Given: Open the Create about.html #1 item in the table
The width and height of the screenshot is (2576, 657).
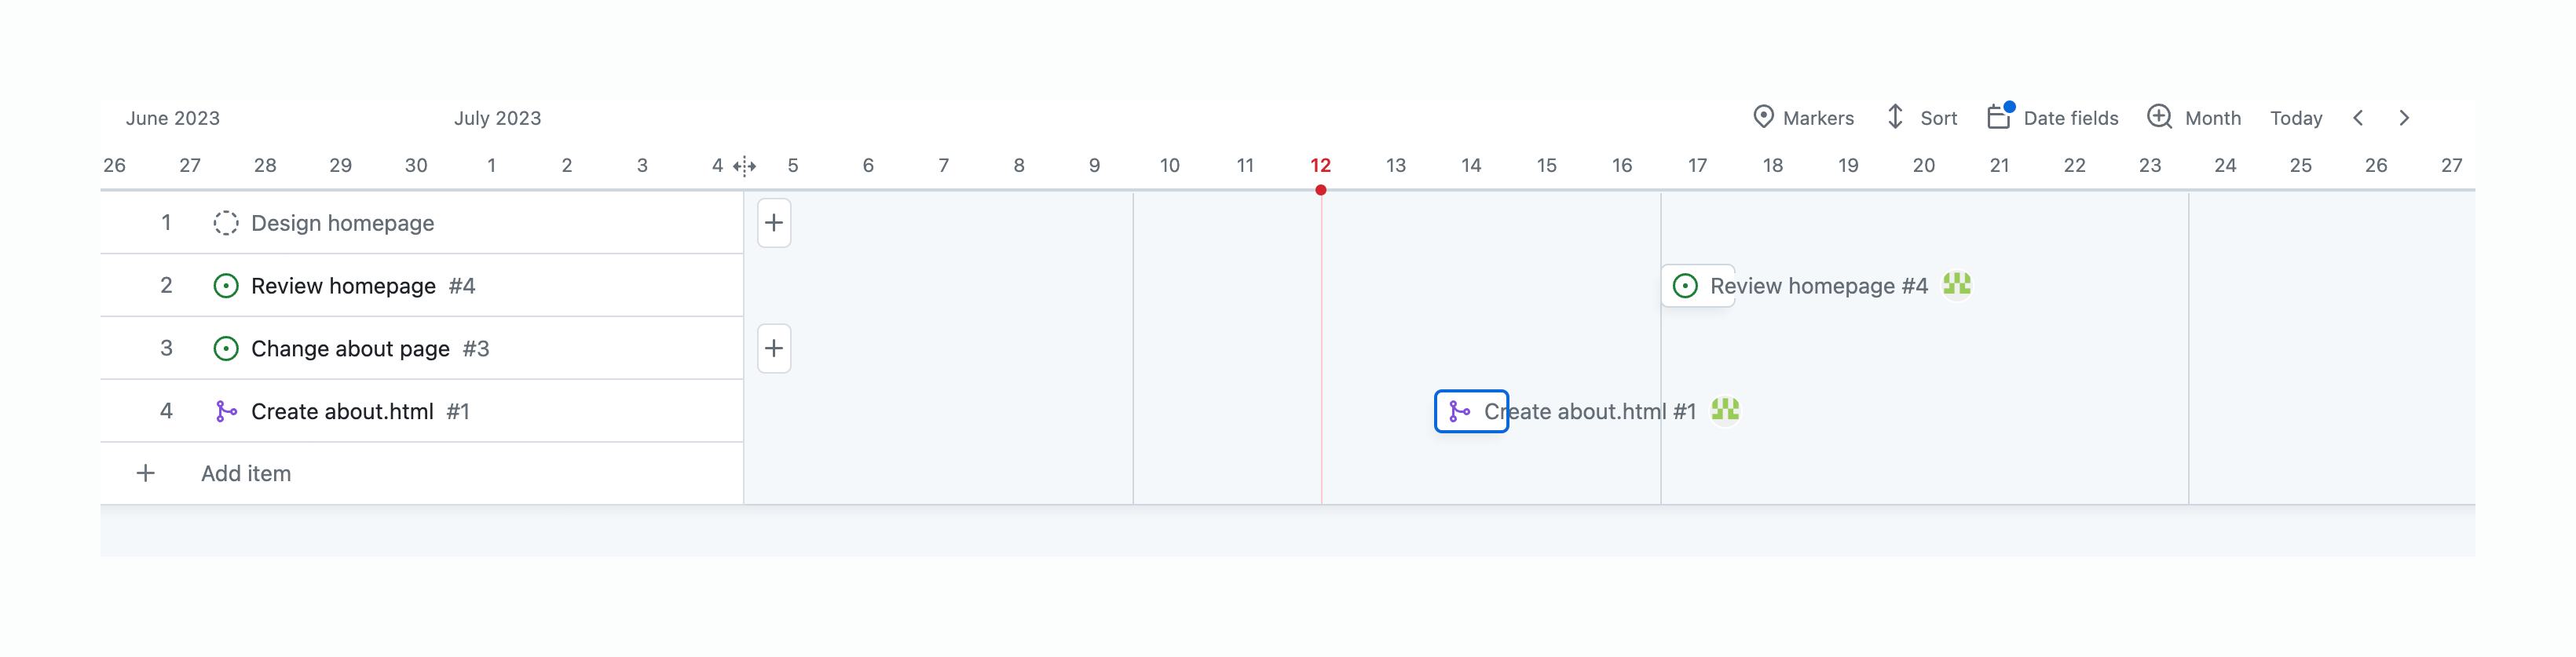Looking at the screenshot, I should (x=342, y=411).
